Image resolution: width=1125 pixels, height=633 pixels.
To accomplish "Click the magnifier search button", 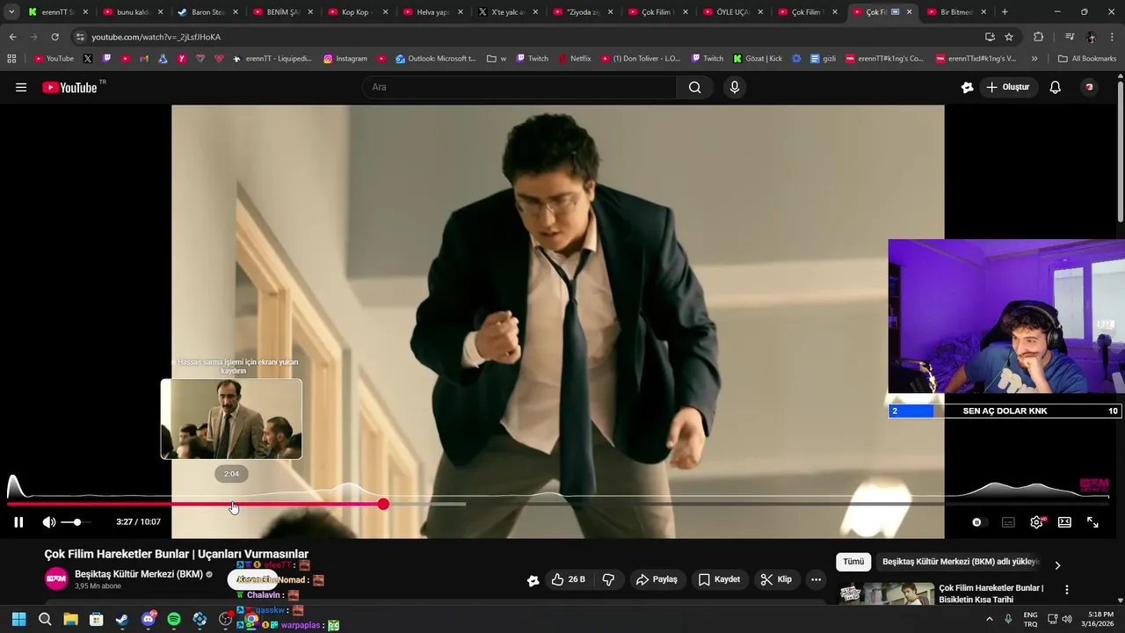I will click(x=695, y=87).
